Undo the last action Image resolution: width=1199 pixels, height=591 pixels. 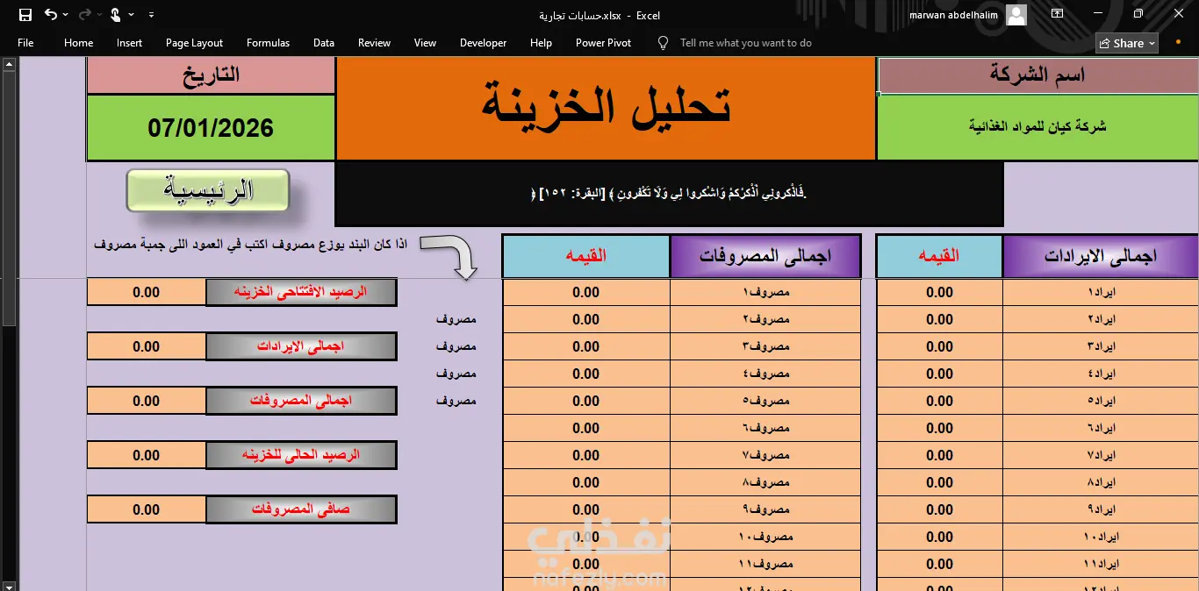50,15
